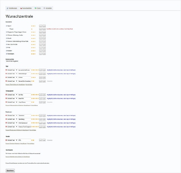Lower star rating of Francis Ford Coppola
The image size is (181, 173).
(x=40, y=127)
